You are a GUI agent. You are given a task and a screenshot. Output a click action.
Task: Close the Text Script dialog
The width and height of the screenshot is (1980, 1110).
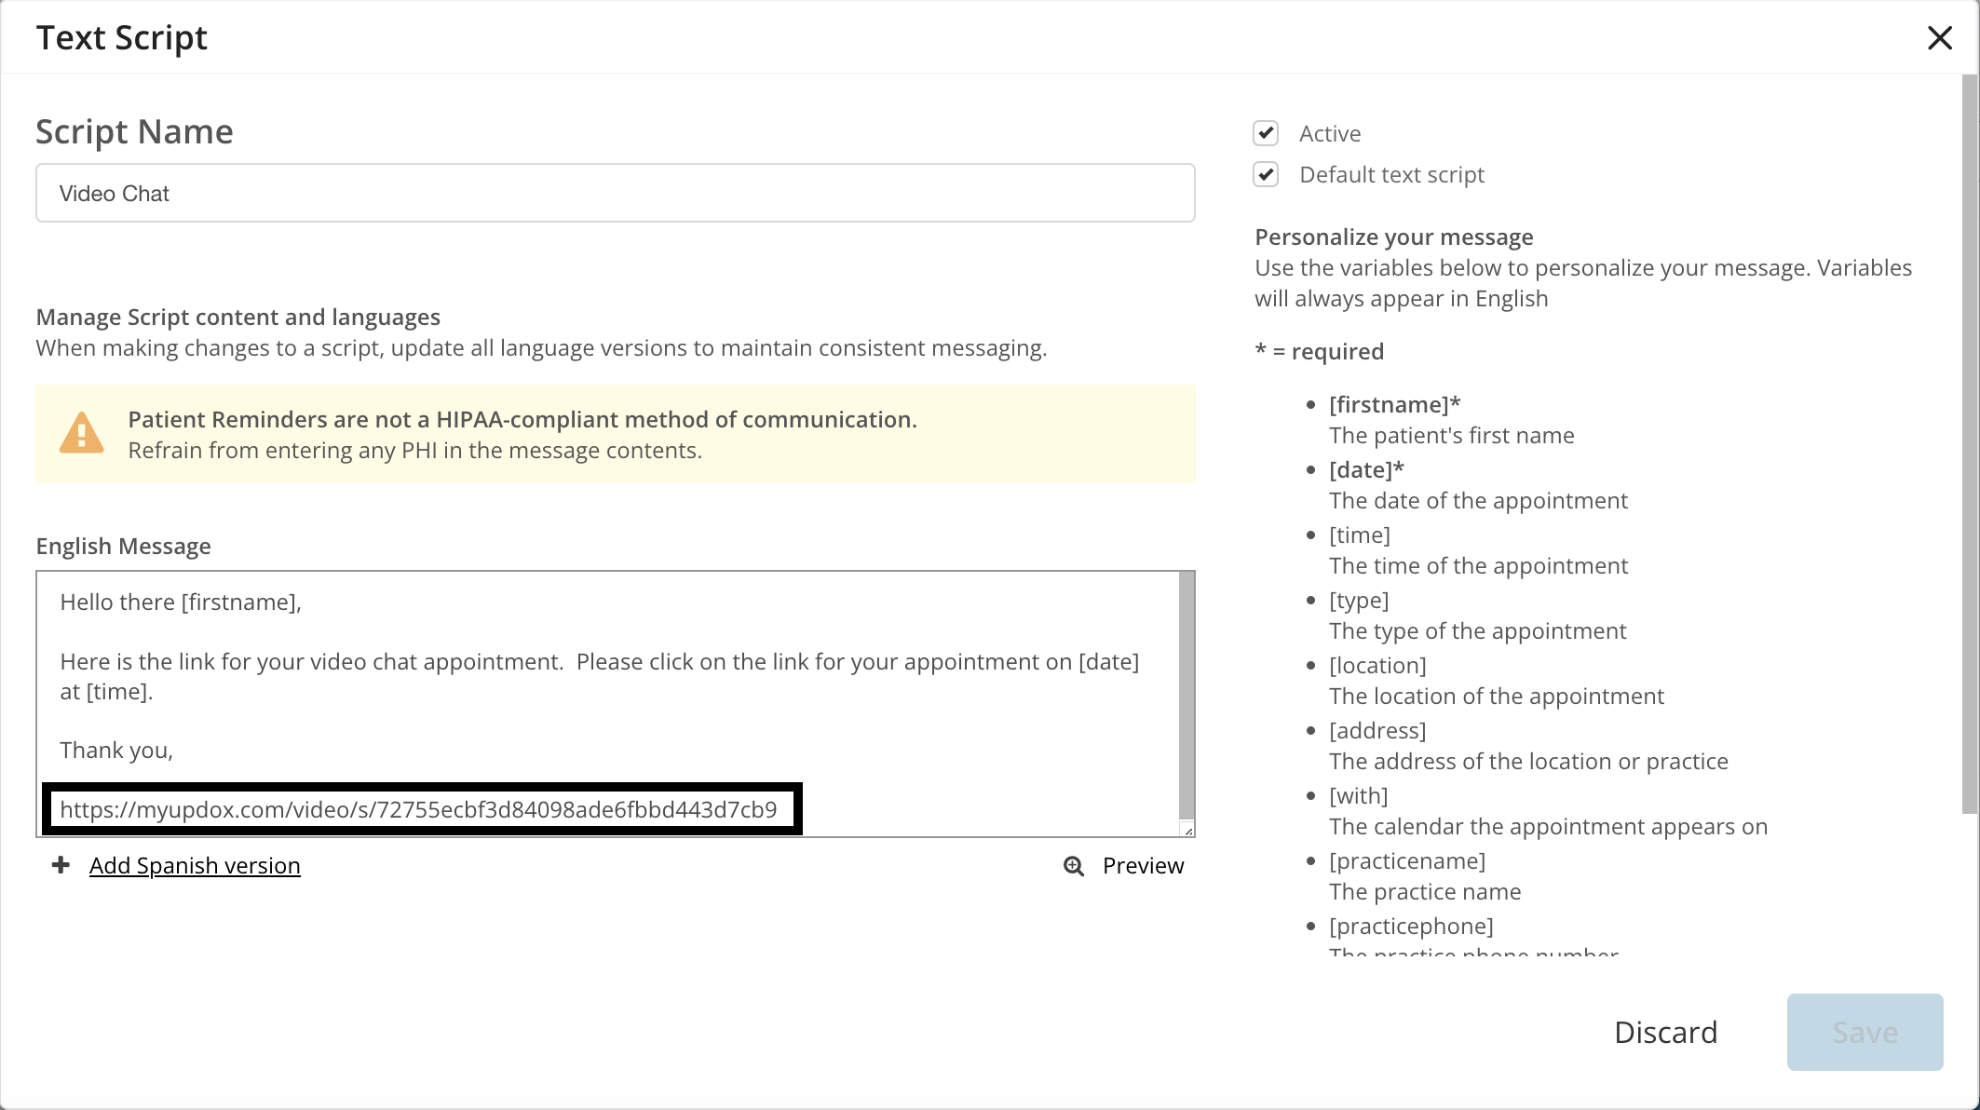1939,38
